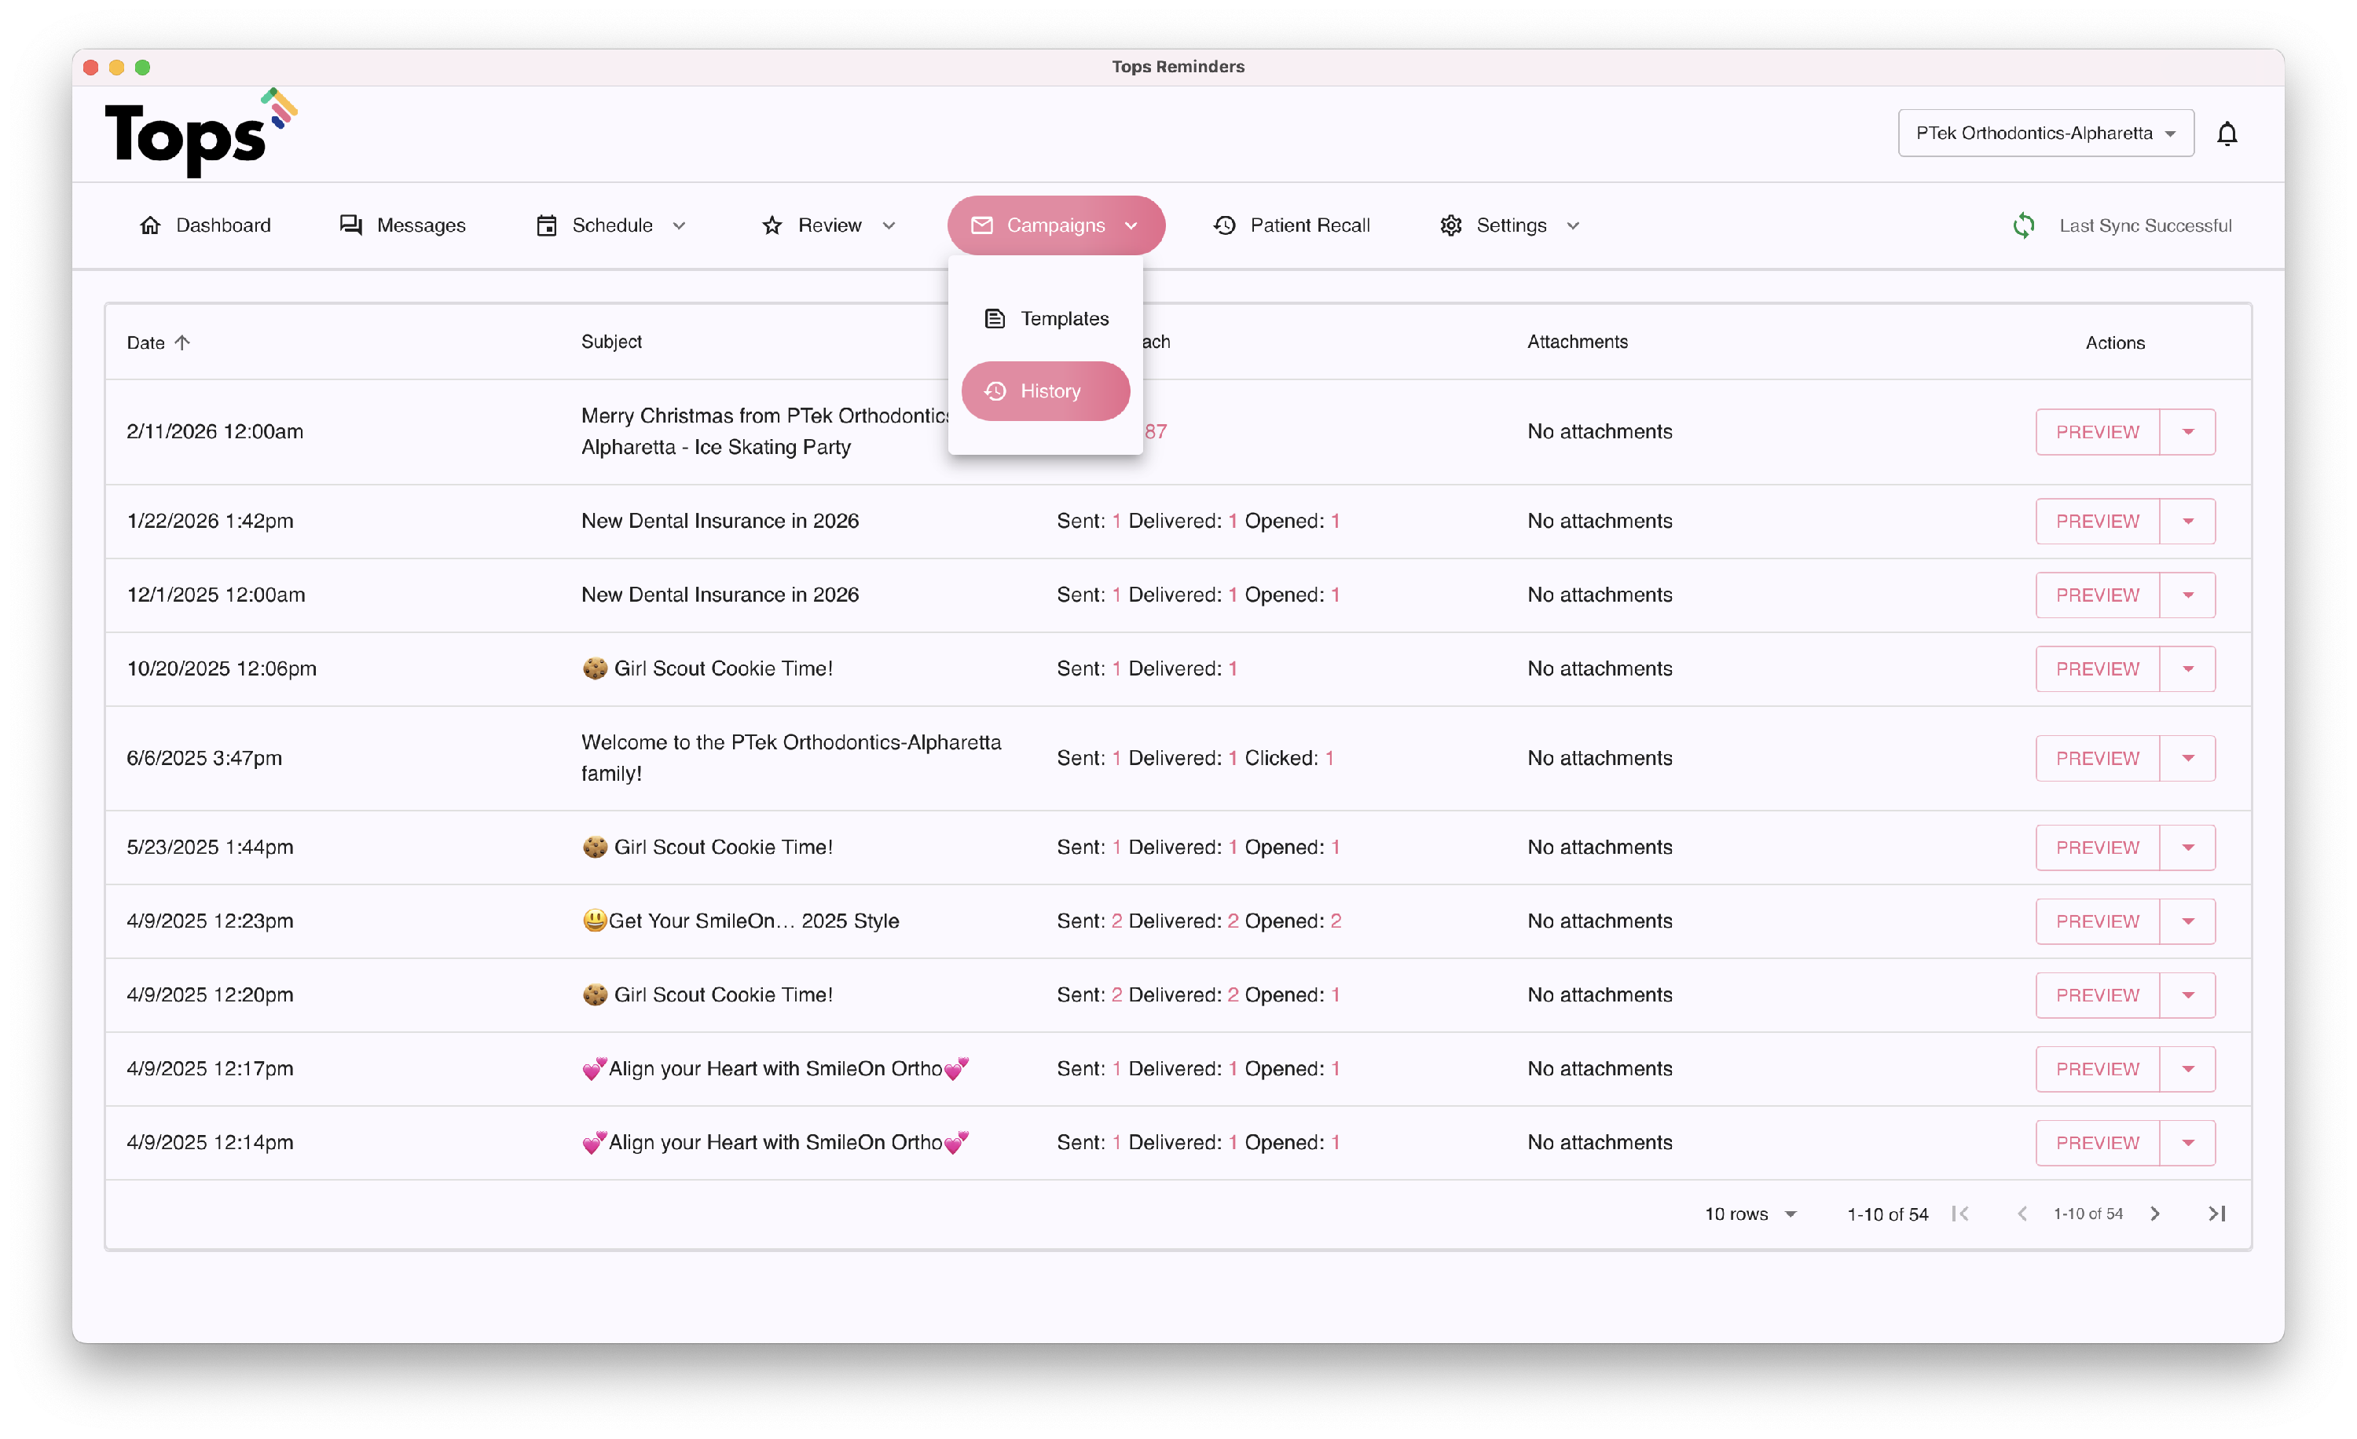Go to next page of campaign history

2154,1214
